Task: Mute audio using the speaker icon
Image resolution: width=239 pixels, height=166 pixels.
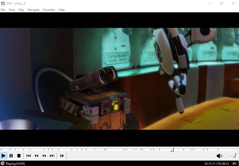Action: point(220,156)
